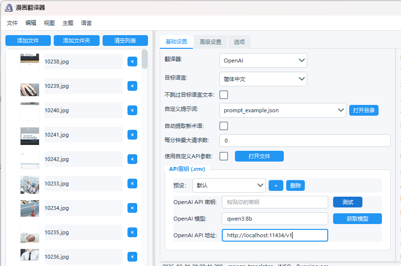Open the 编辑 menu
The height and width of the screenshot is (266, 401).
31,23
